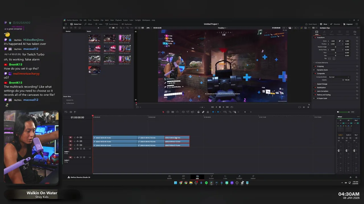The width and height of the screenshot is (364, 204).
Task: Toggle V1 track auto select icon
Action: (78, 145)
